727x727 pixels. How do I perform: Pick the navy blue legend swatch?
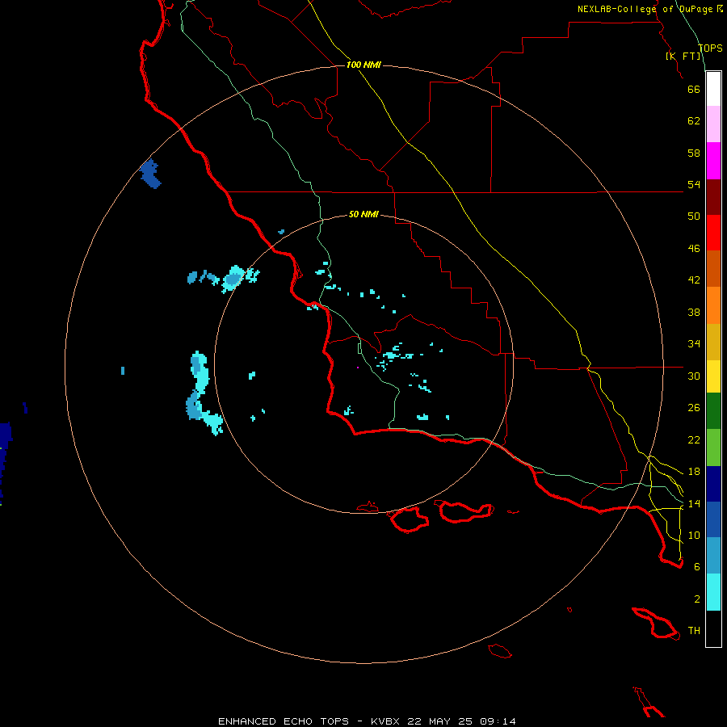[x=713, y=484]
